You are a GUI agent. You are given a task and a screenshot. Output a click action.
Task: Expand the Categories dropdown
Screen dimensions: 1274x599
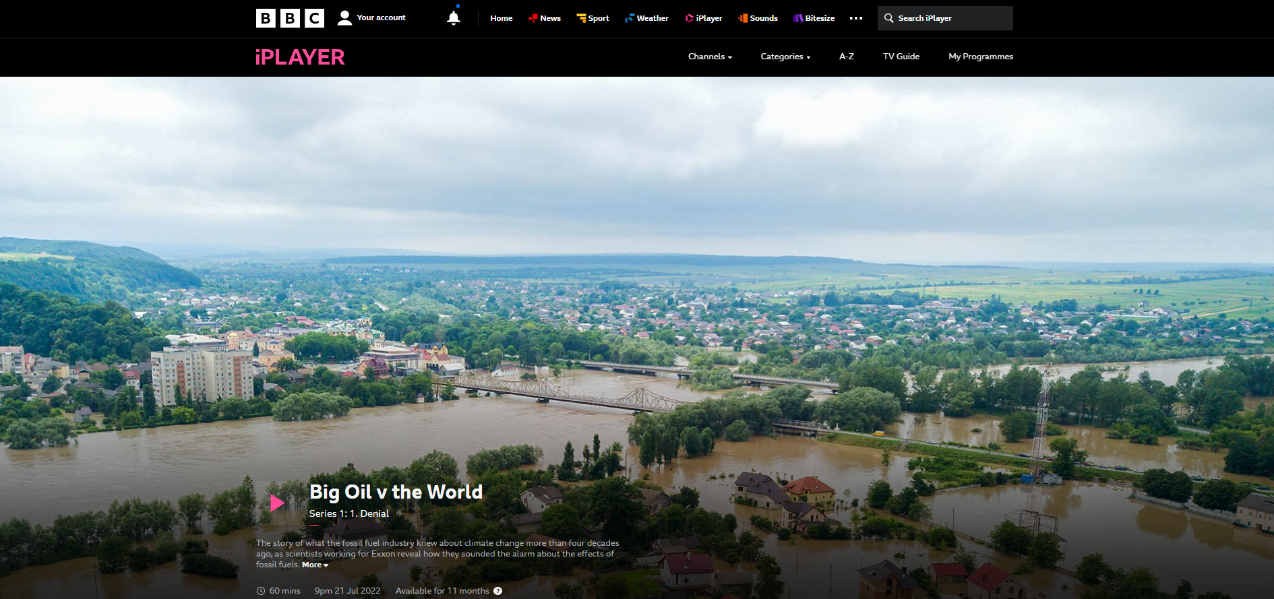pos(785,57)
